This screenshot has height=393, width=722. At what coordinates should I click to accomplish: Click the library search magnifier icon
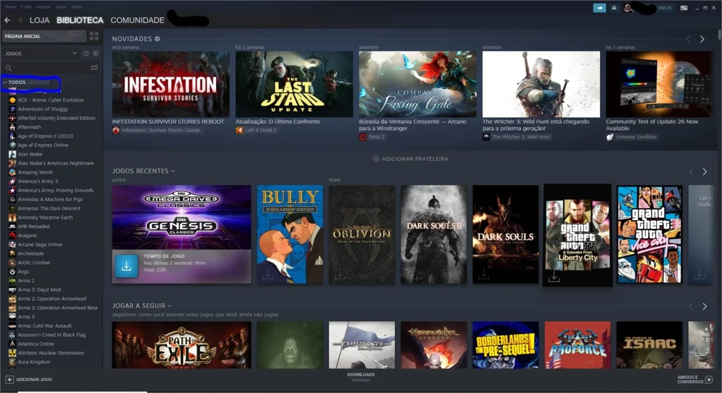click(8, 68)
